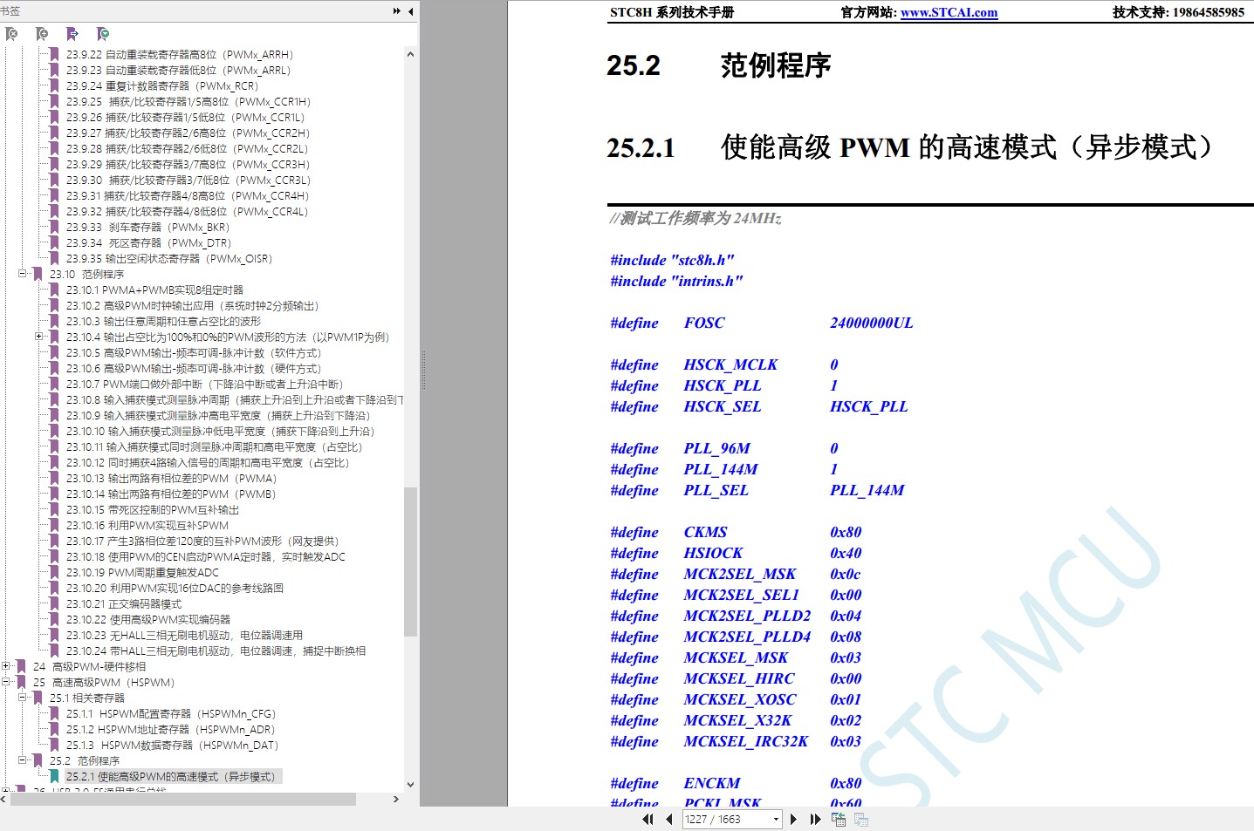The height and width of the screenshot is (831, 1254).
Task: Go to the next page
Action: [793, 820]
